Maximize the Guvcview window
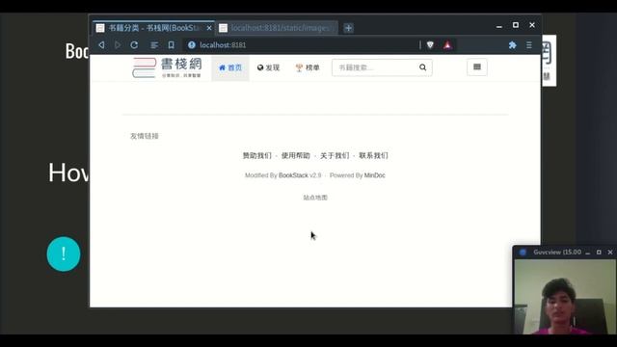The width and height of the screenshot is (617, 347). [599, 253]
